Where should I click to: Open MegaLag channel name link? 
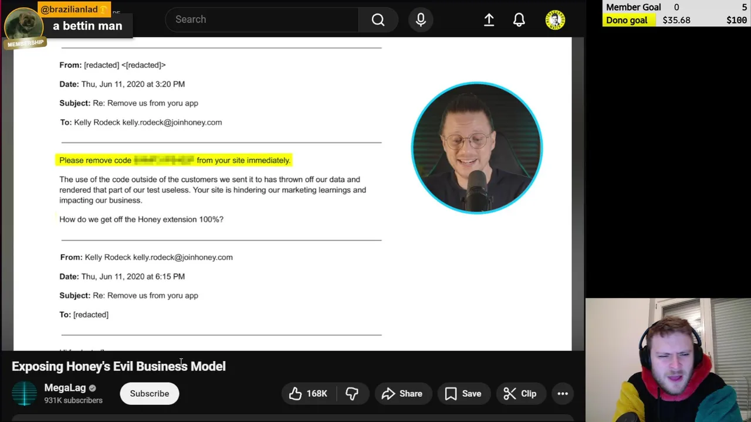(x=65, y=388)
